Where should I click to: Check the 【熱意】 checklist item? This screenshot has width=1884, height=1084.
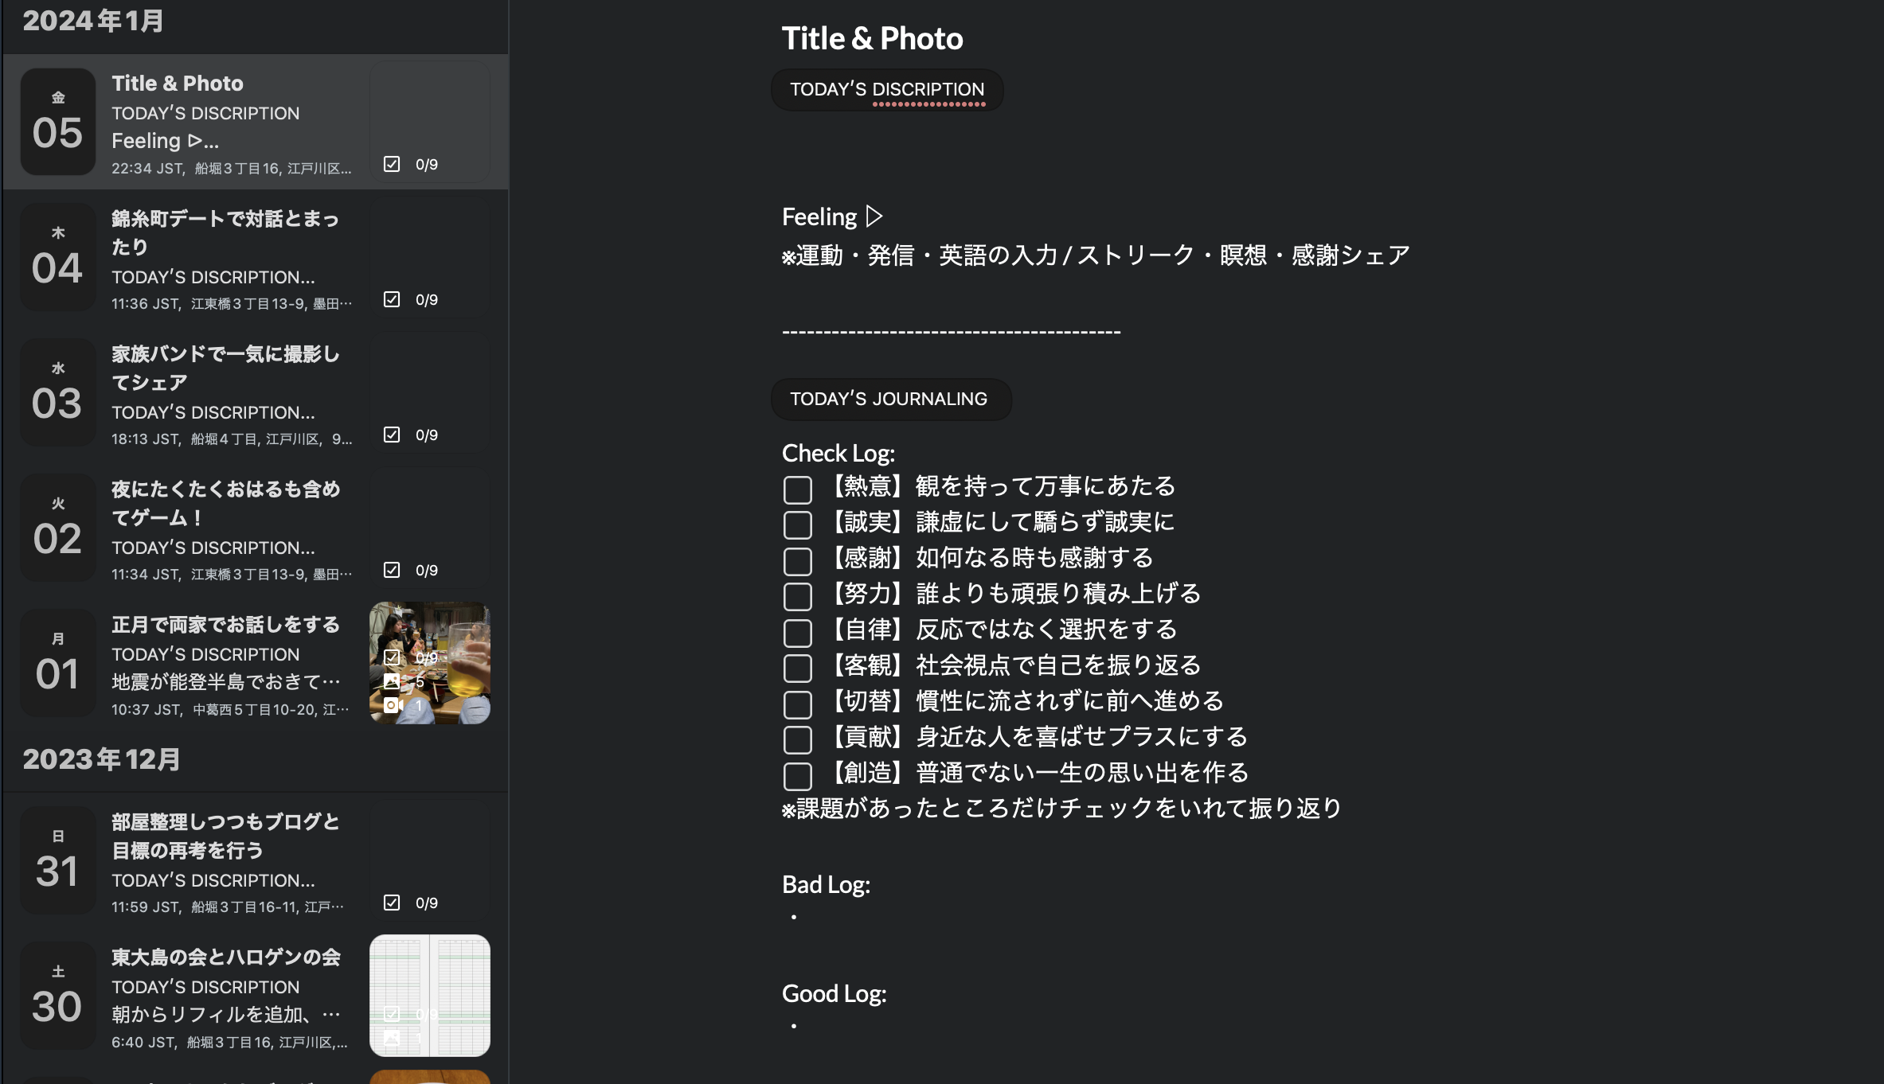pos(797,489)
